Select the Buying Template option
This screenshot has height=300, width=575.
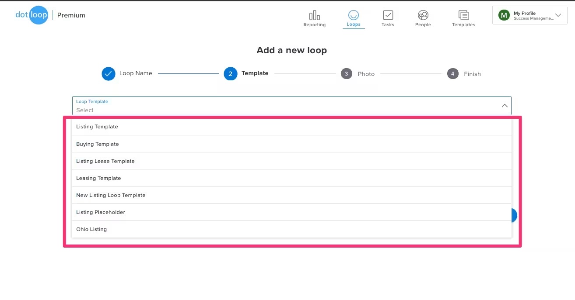point(98,144)
